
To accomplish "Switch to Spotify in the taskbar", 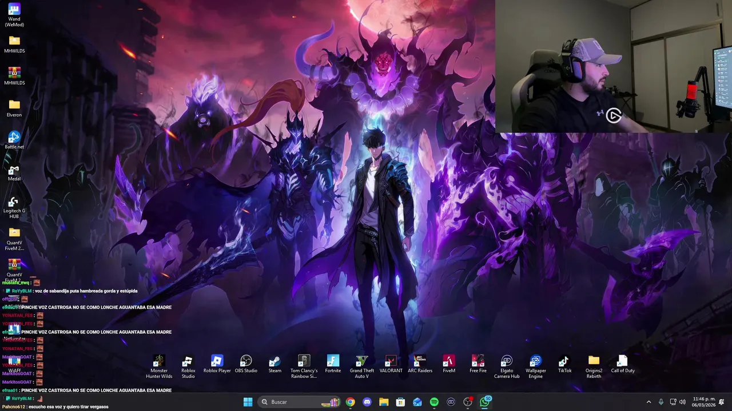I will pyautogui.click(x=434, y=402).
